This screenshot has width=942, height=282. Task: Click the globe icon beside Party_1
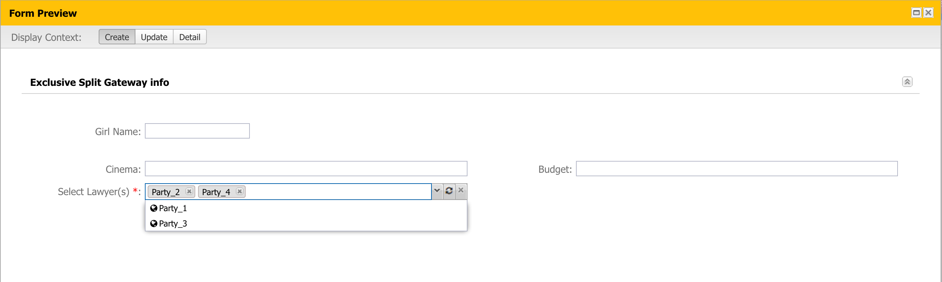click(x=154, y=208)
